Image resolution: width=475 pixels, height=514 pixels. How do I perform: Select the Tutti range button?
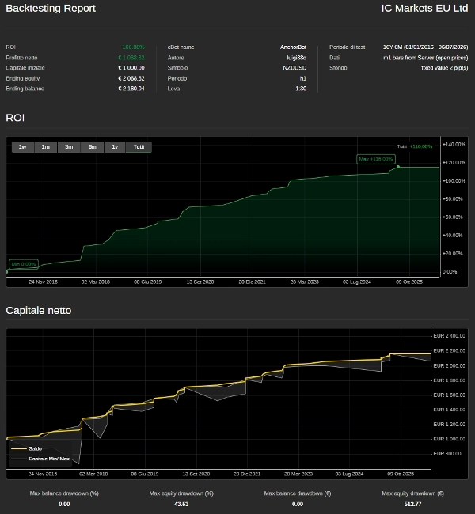click(139, 147)
